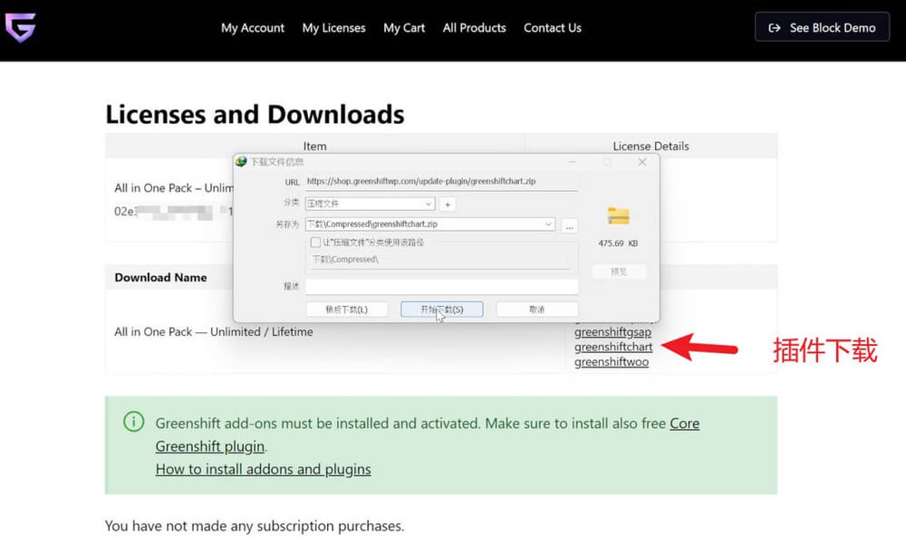
Task: Click the zip folder file icon
Action: (618, 216)
